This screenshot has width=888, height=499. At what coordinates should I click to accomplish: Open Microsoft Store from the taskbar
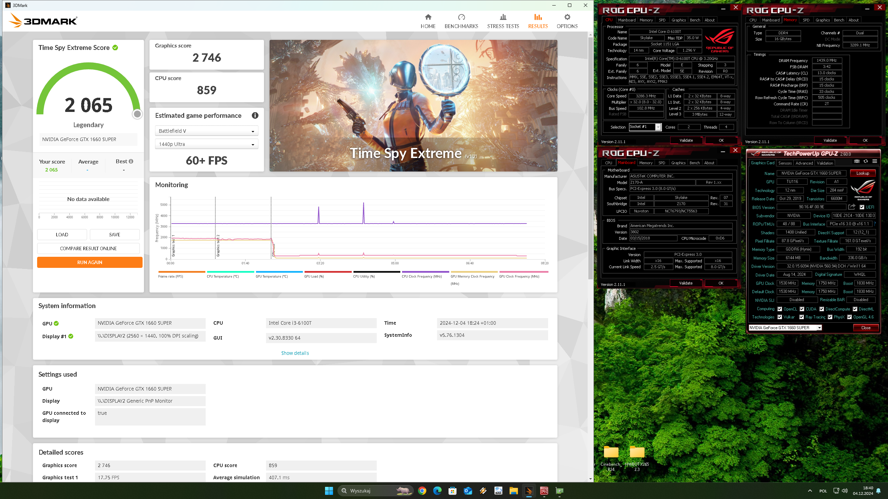452,491
